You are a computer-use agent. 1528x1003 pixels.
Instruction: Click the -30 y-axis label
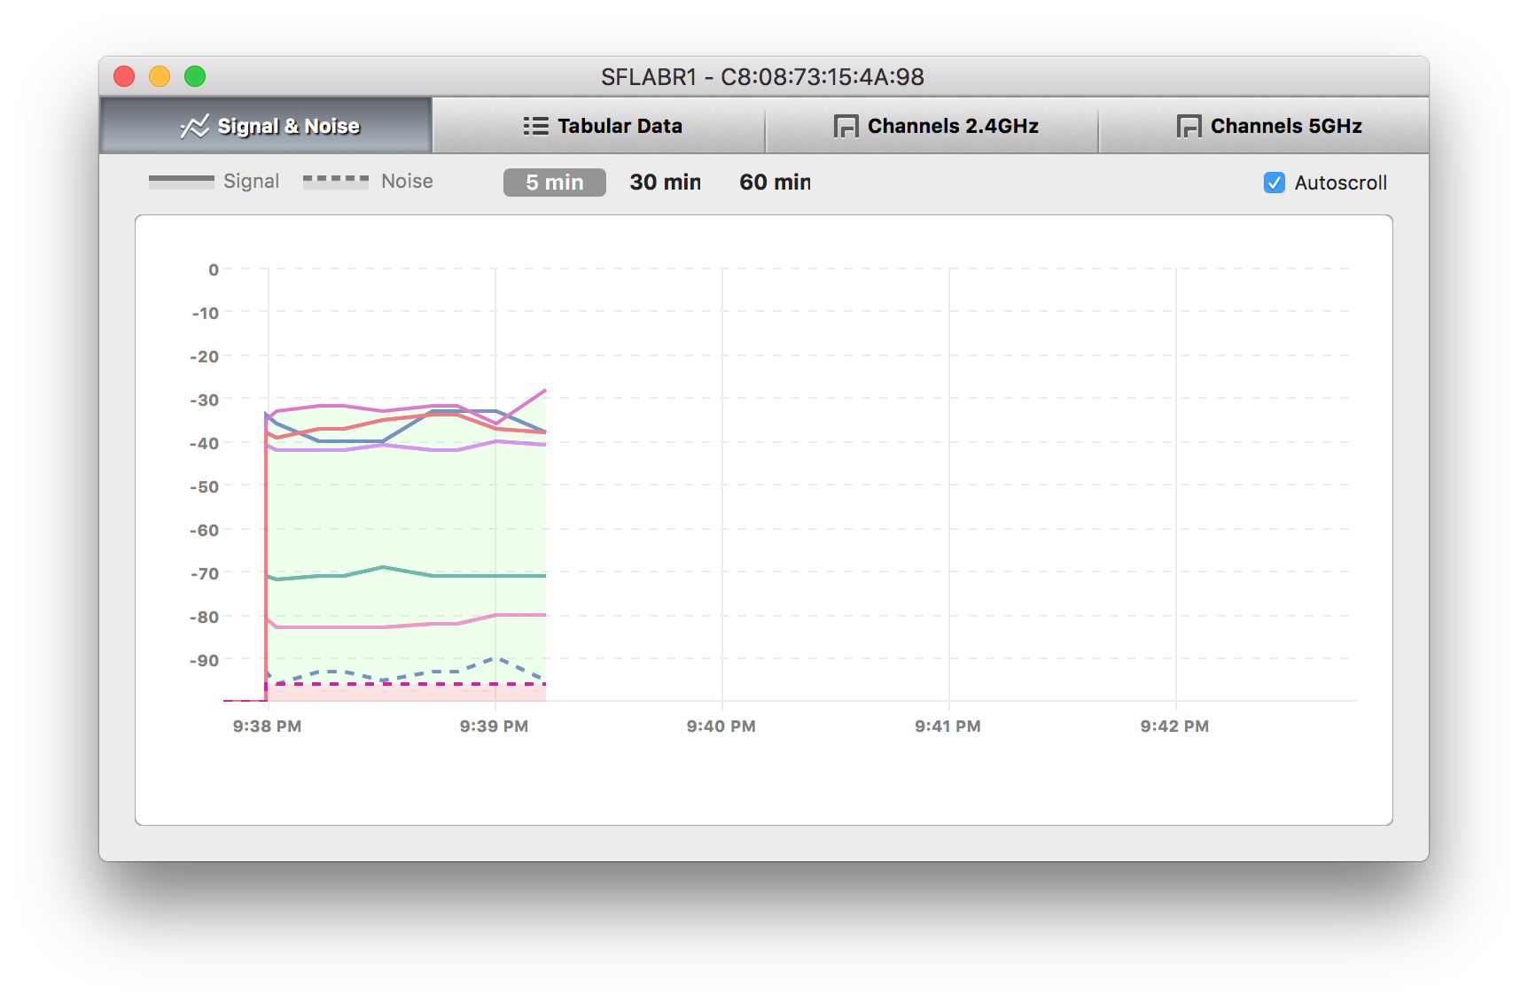coord(204,400)
